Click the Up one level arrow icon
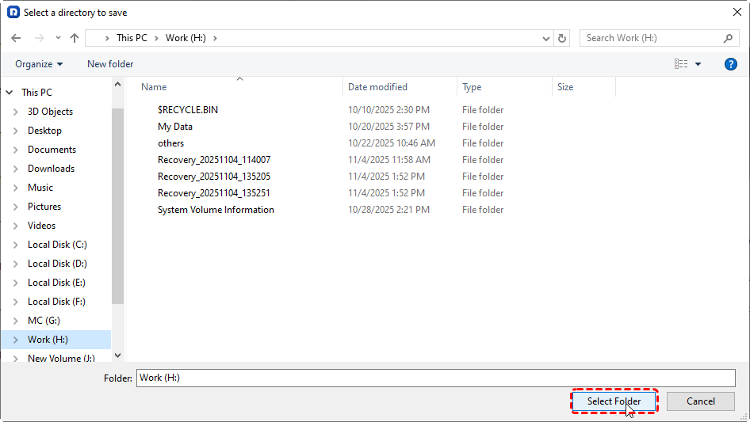The height and width of the screenshot is (422, 750). pos(75,38)
